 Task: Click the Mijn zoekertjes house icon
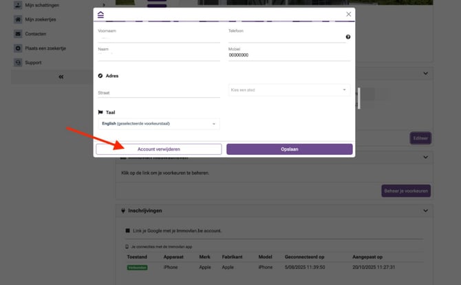click(18, 19)
